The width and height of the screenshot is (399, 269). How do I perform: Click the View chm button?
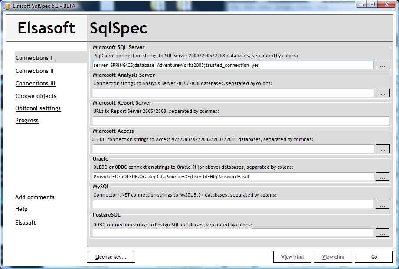point(333,257)
